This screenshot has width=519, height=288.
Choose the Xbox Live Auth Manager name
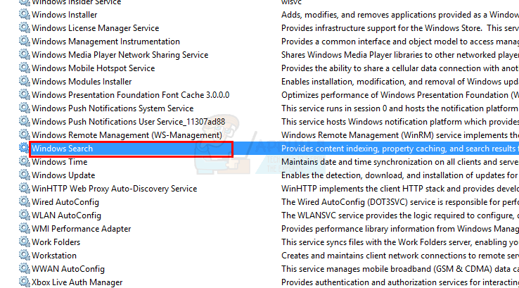point(77,282)
